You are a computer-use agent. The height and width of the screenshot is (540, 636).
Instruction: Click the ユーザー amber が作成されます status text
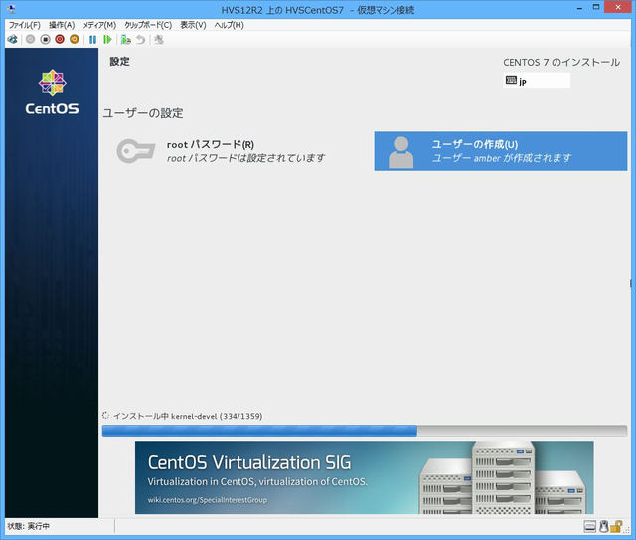[x=501, y=158]
